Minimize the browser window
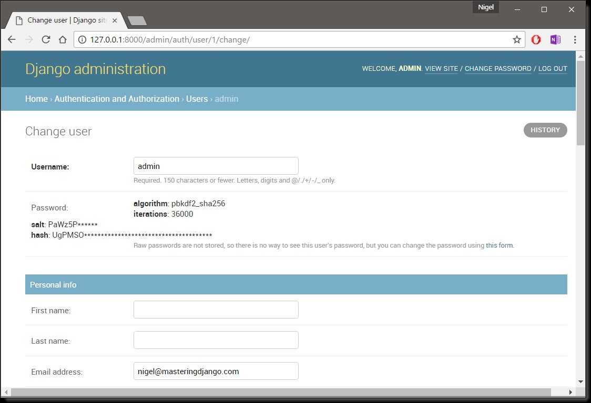This screenshot has width=591, height=403. point(517,9)
